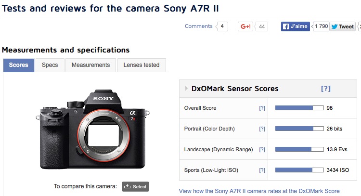
Task: Click the 98 overall score value
Action: 329,108
